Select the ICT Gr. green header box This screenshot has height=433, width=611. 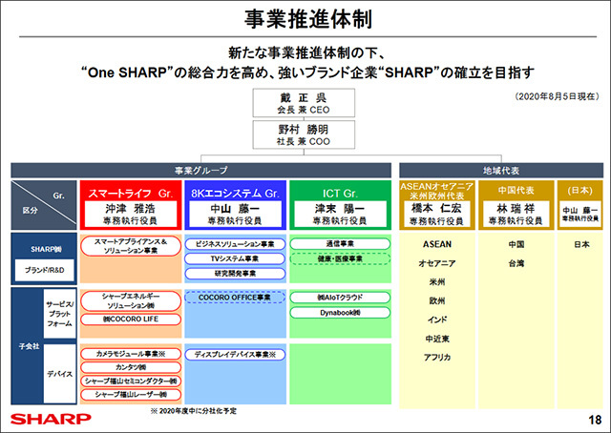click(340, 205)
